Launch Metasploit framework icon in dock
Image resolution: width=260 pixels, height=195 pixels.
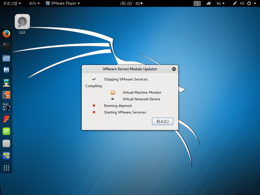(x=6, y=70)
